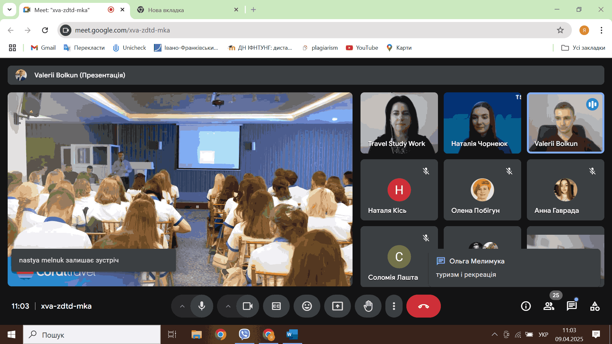Open the activities shapes icon
612x344 pixels.
[x=594, y=306]
